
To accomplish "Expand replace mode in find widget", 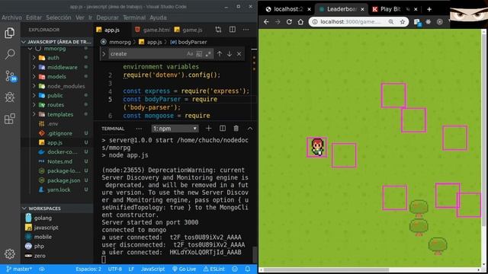I will point(104,54).
